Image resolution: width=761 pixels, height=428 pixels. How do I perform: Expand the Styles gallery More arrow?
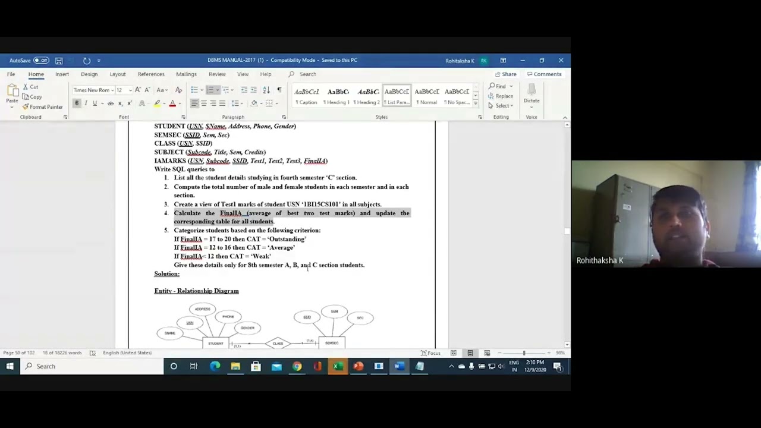pos(475,104)
